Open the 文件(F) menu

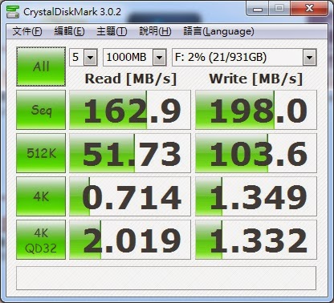click(27, 32)
